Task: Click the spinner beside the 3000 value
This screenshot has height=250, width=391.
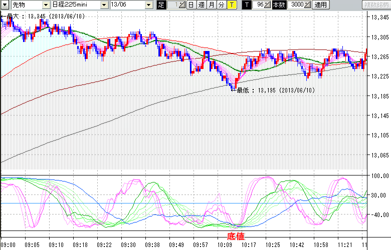Action: (x=307, y=5)
